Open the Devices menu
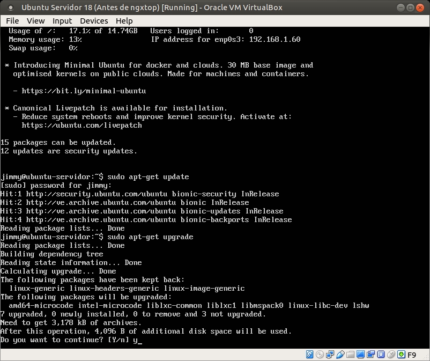The height and width of the screenshot is (361, 430). (94, 20)
